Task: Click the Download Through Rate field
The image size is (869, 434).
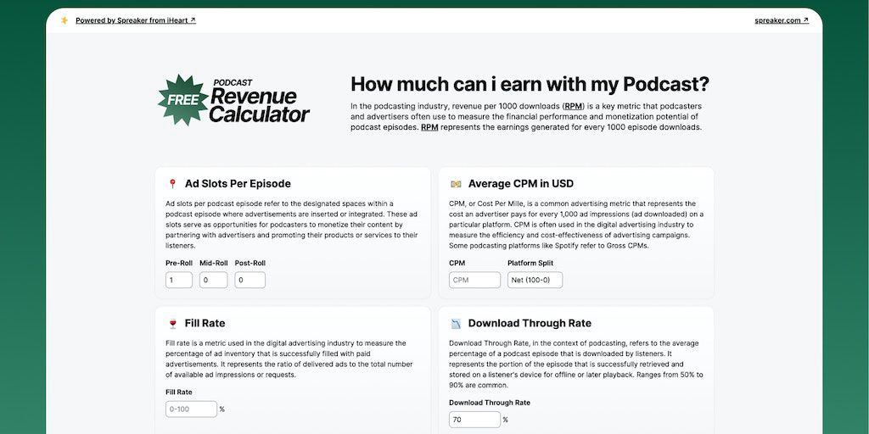Action: click(x=474, y=420)
